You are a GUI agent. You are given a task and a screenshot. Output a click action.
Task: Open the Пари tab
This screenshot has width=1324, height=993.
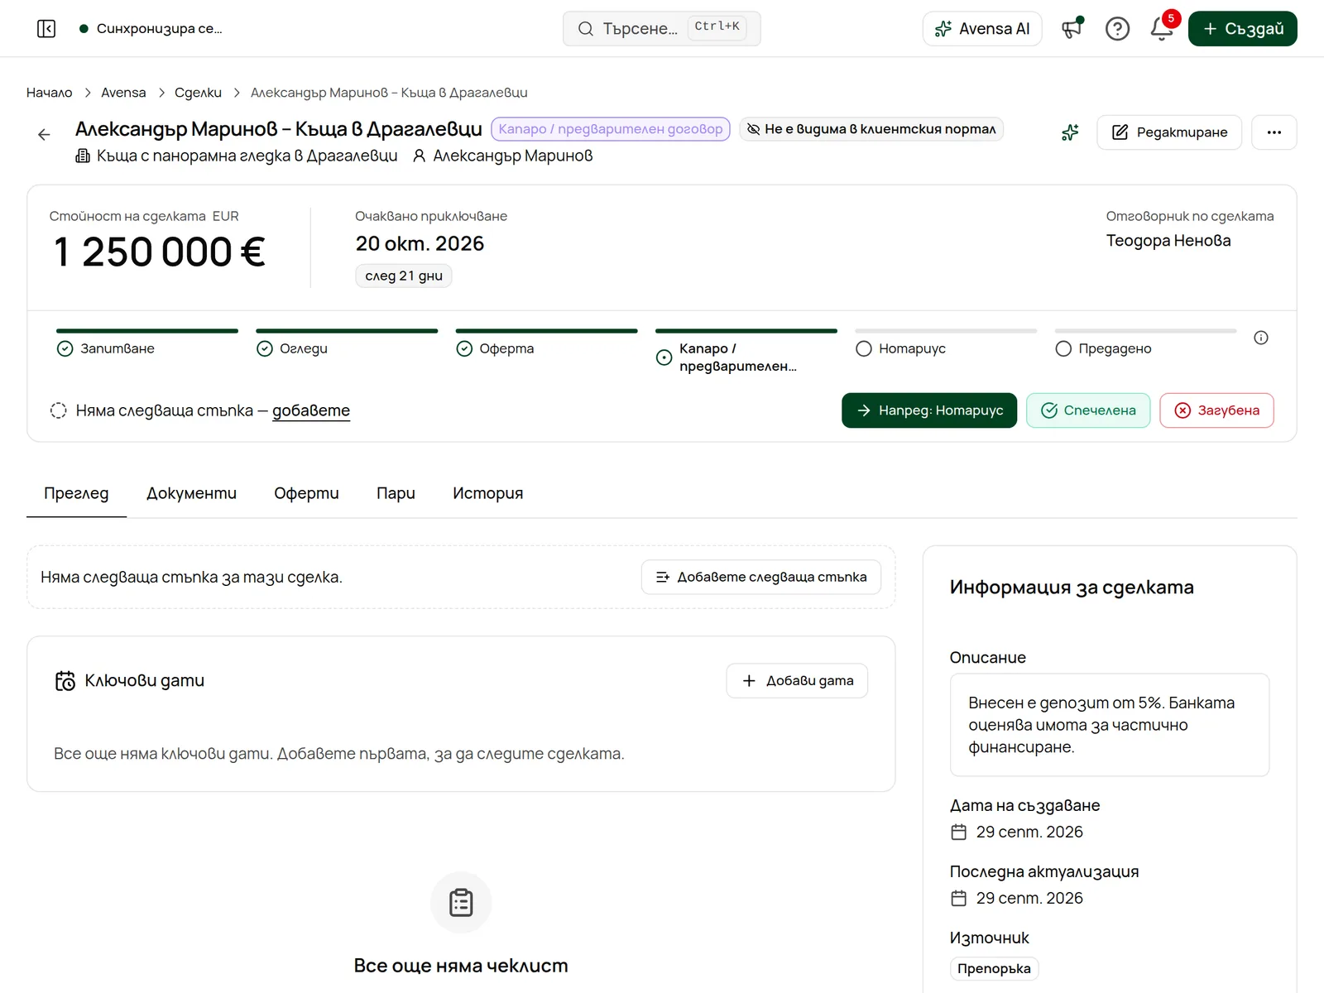396,493
